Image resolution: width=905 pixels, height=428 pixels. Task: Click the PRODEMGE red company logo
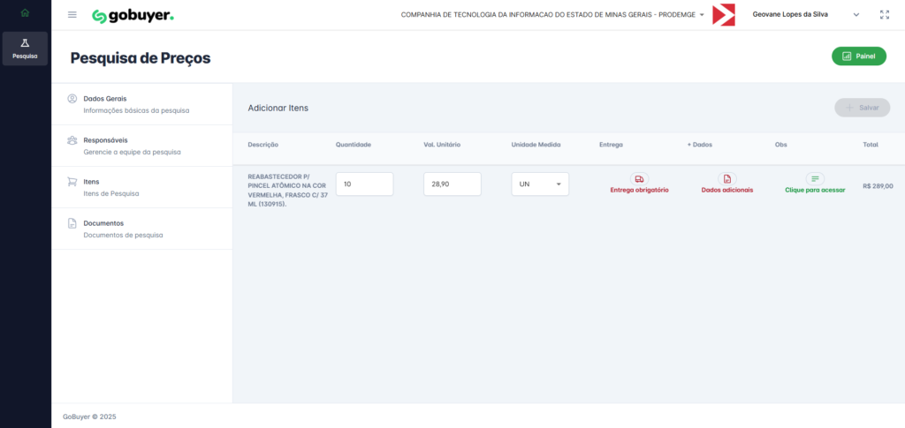pos(723,15)
